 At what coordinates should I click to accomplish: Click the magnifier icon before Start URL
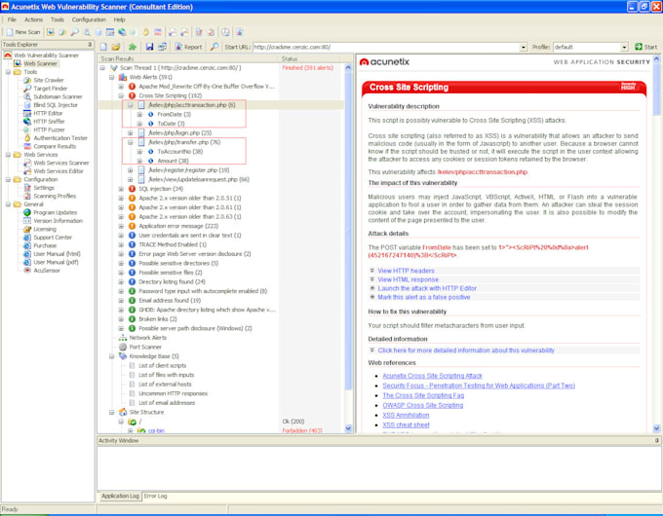(214, 47)
